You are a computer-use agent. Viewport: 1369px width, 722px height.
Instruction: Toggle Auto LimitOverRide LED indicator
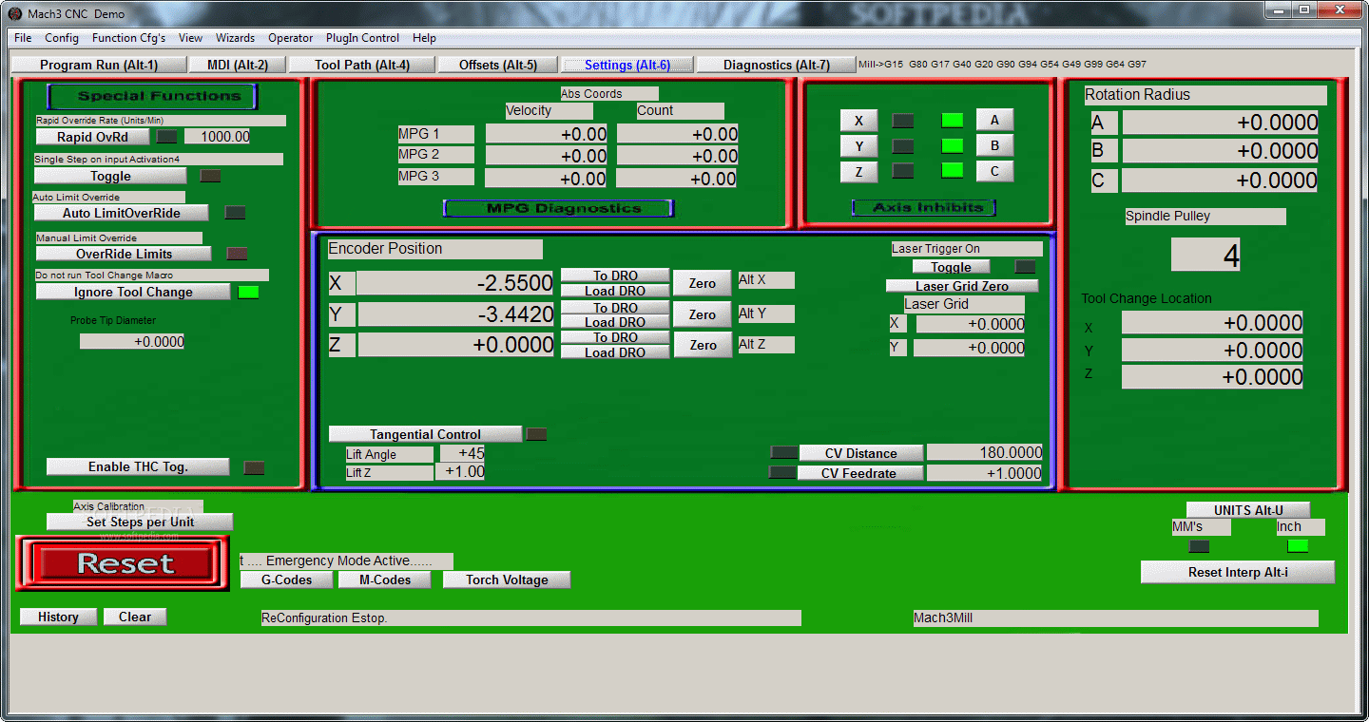click(x=234, y=213)
